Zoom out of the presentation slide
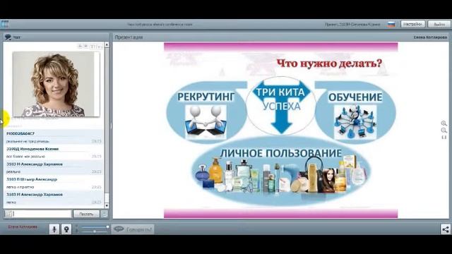This screenshot has width=452, height=254. pyautogui.click(x=444, y=131)
